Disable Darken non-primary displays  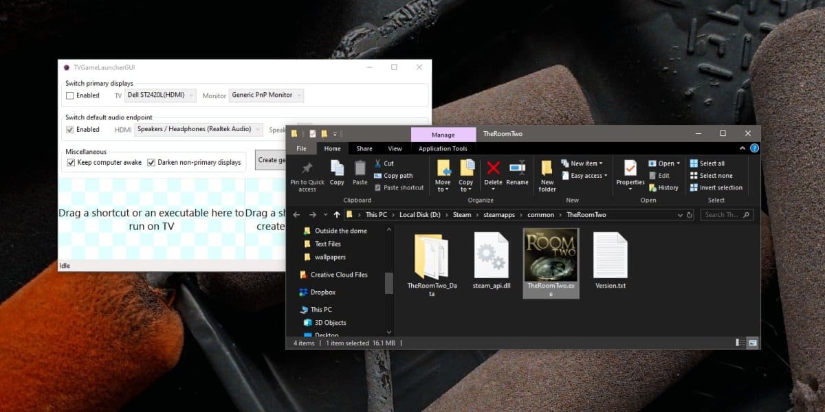pos(150,162)
